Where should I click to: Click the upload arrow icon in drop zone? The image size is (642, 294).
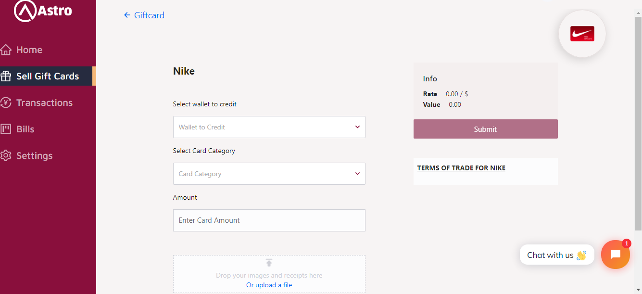pyautogui.click(x=269, y=263)
